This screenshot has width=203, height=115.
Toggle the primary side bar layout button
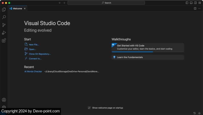[187, 3]
